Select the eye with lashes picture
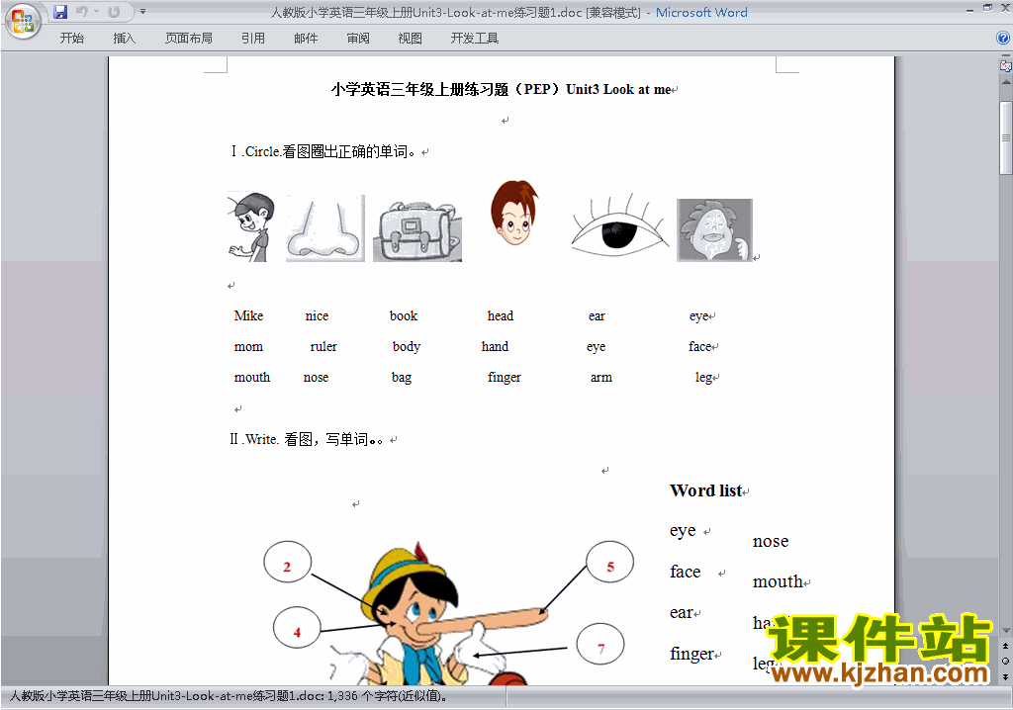The image size is (1013, 710). 620,224
